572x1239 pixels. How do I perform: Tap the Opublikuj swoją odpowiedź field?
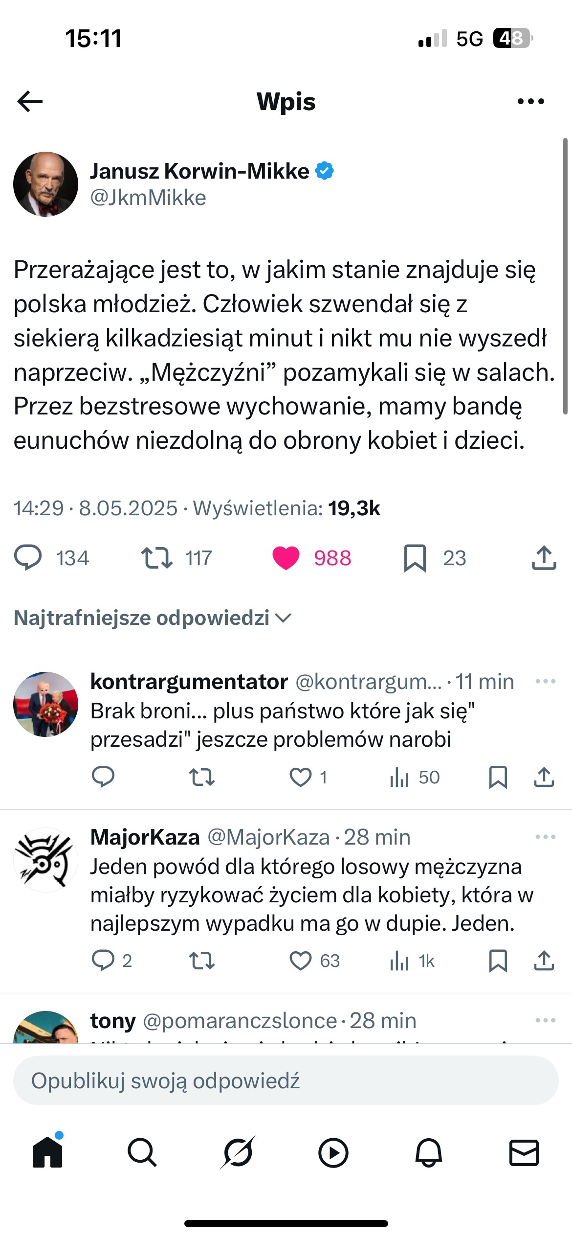[x=286, y=1080]
